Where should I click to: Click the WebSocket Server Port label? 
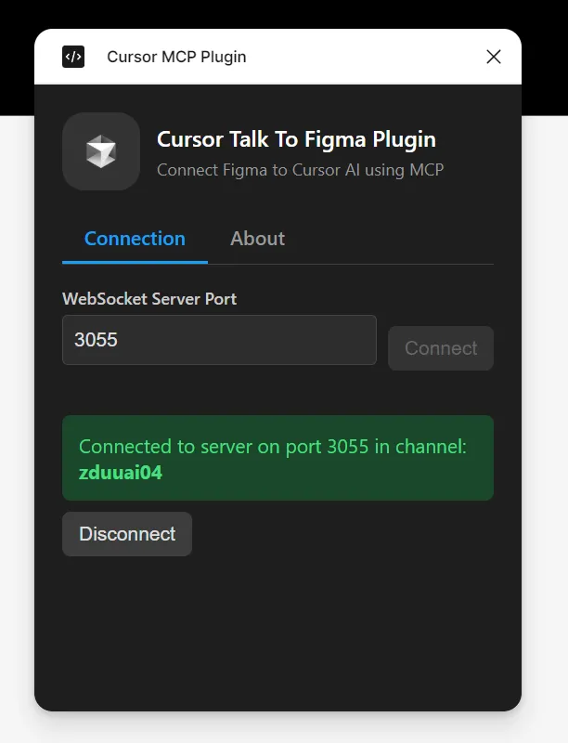tap(149, 299)
